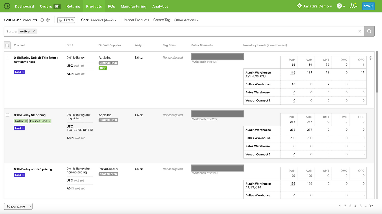
Task: Click SKU 0.01lb-Barley
Action: pos(76,58)
